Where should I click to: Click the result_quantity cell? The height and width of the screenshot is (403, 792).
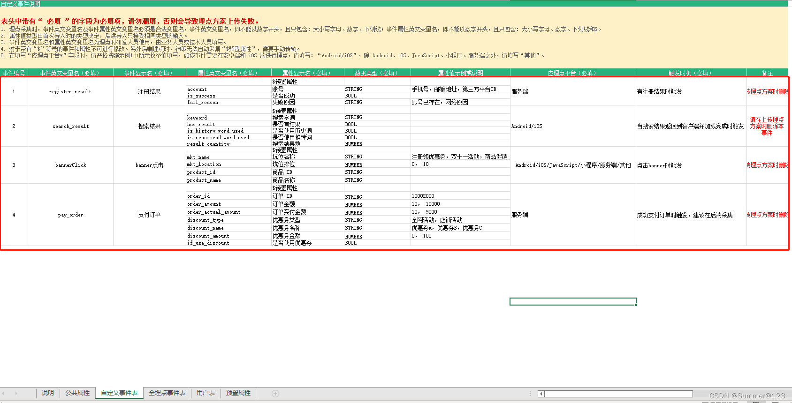228,144
